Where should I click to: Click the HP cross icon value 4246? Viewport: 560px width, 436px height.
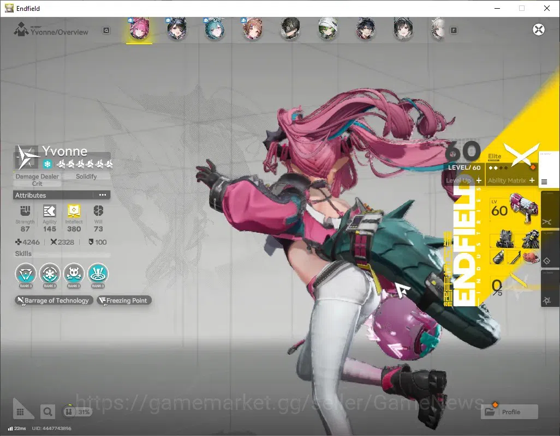tap(27, 242)
